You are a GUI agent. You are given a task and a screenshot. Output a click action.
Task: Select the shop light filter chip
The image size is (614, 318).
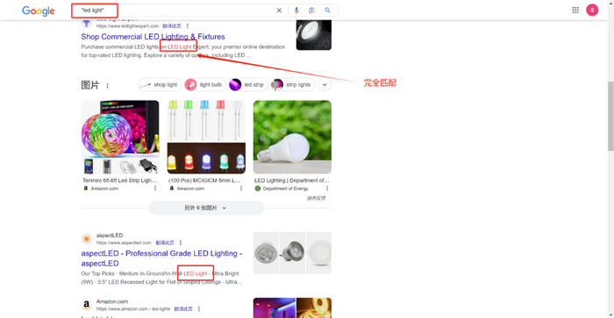159,85
